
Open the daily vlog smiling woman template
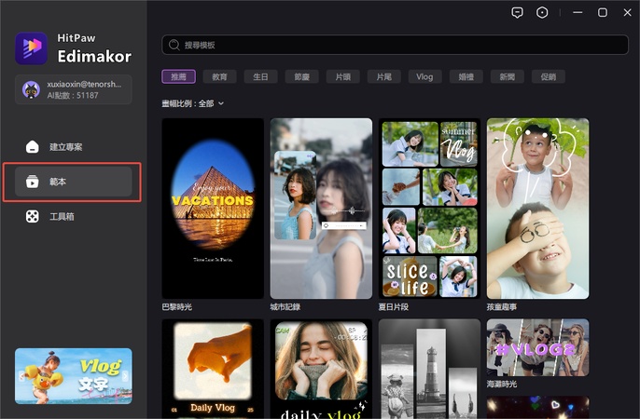coord(321,369)
